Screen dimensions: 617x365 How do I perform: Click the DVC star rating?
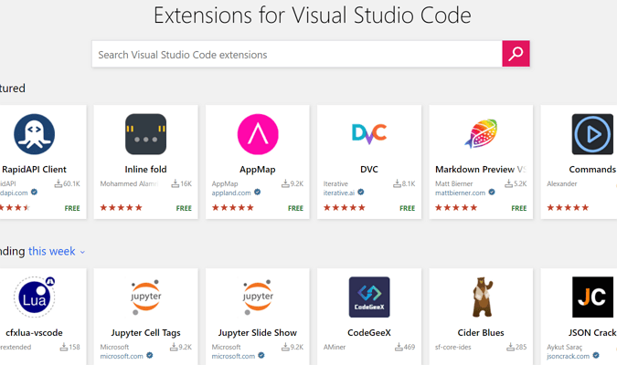click(345, 207)
